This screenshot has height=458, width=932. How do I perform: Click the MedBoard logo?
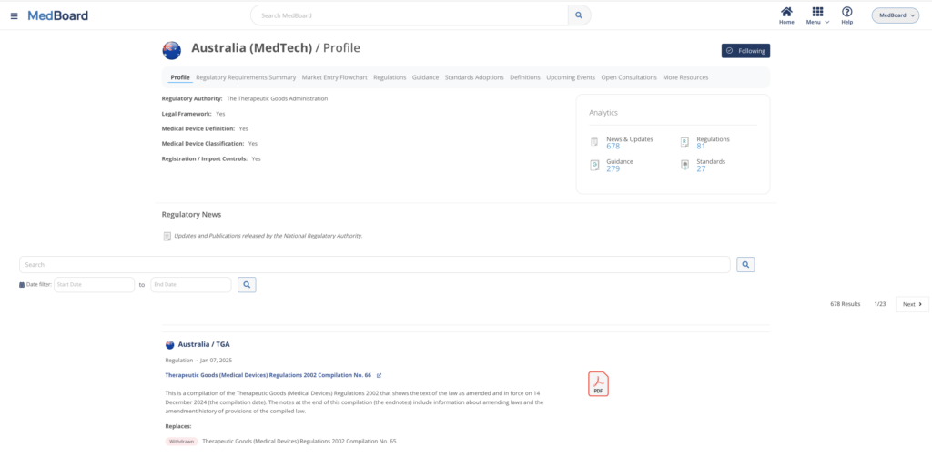click(57, 15)
